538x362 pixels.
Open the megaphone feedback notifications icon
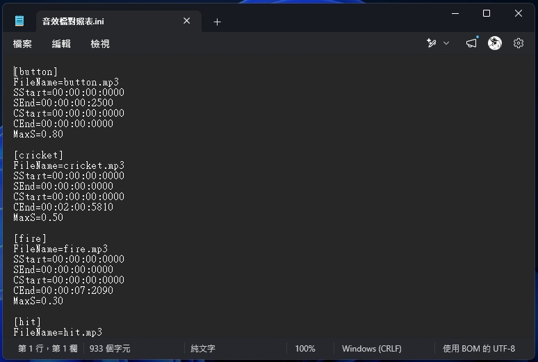pyautogui.click(x=471, y=43)
